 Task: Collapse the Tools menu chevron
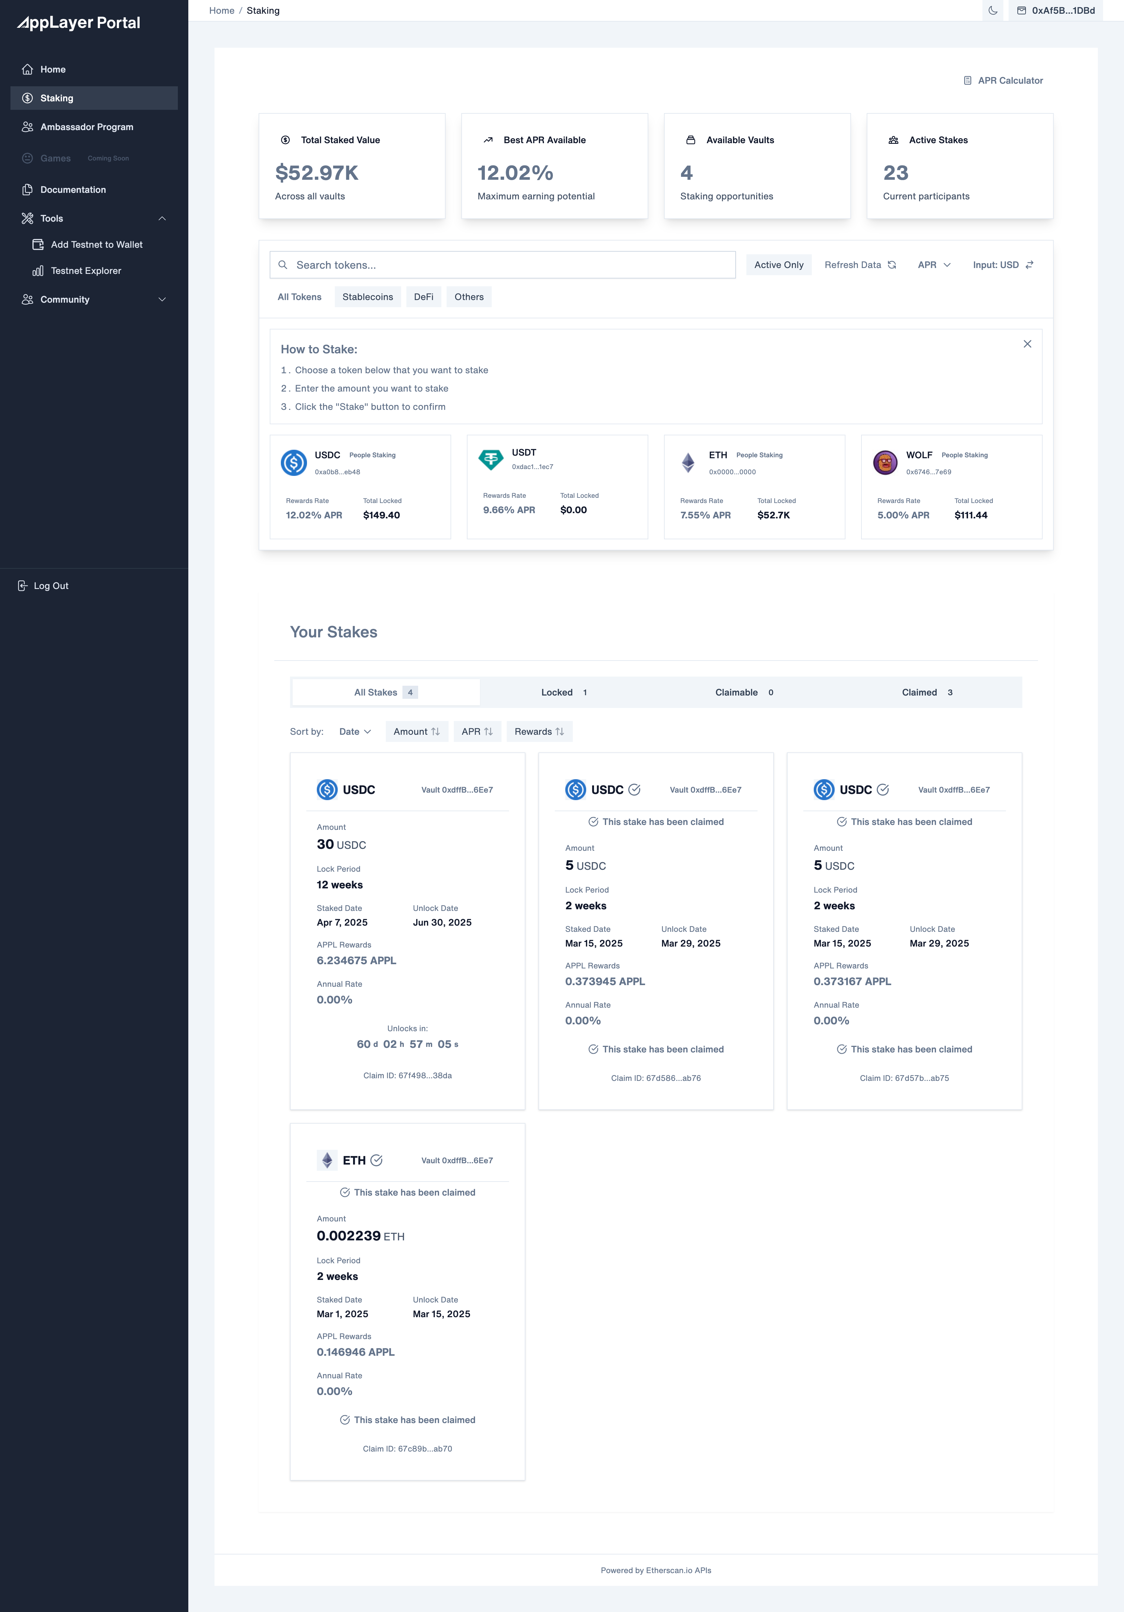pyautogui.click(x=162, y=218)
